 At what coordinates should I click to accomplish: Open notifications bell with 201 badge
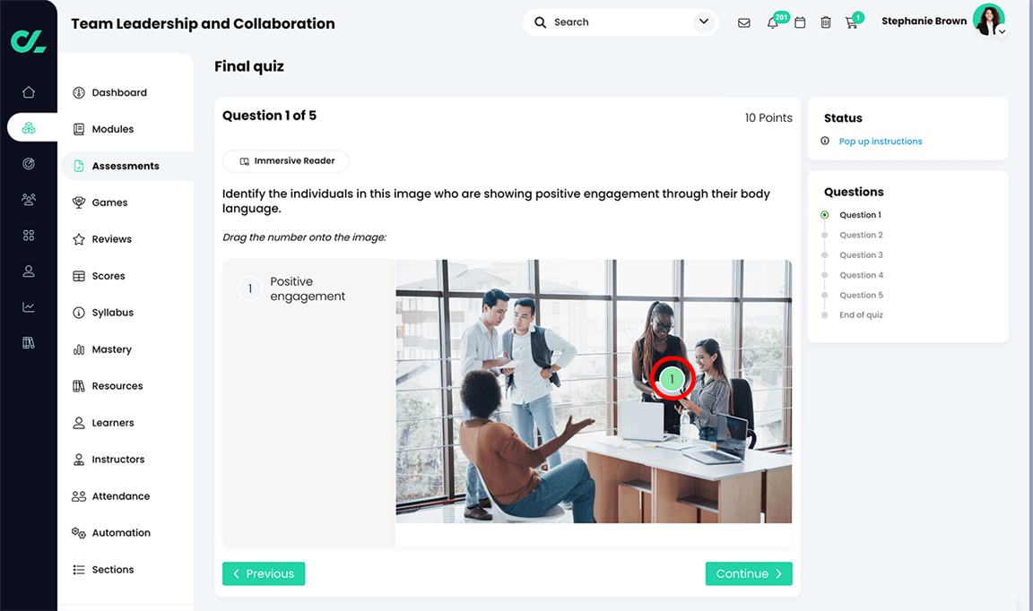[773, 23]
